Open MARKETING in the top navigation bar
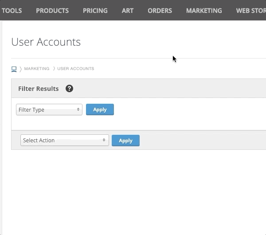266x235 pixels. coord(204,11)
